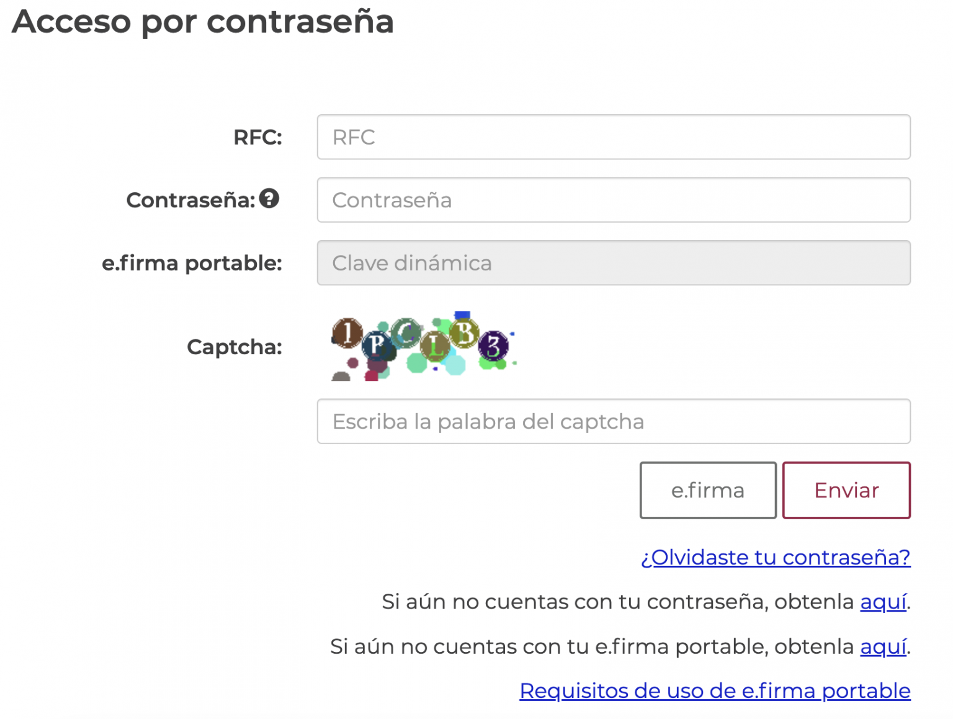Click the RFC input field
Screen dimensions: 953x719
[613, 137]
